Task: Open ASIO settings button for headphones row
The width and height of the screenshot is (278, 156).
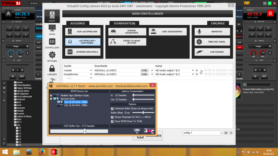Action: pyautogui.click(x=145, y=74)
